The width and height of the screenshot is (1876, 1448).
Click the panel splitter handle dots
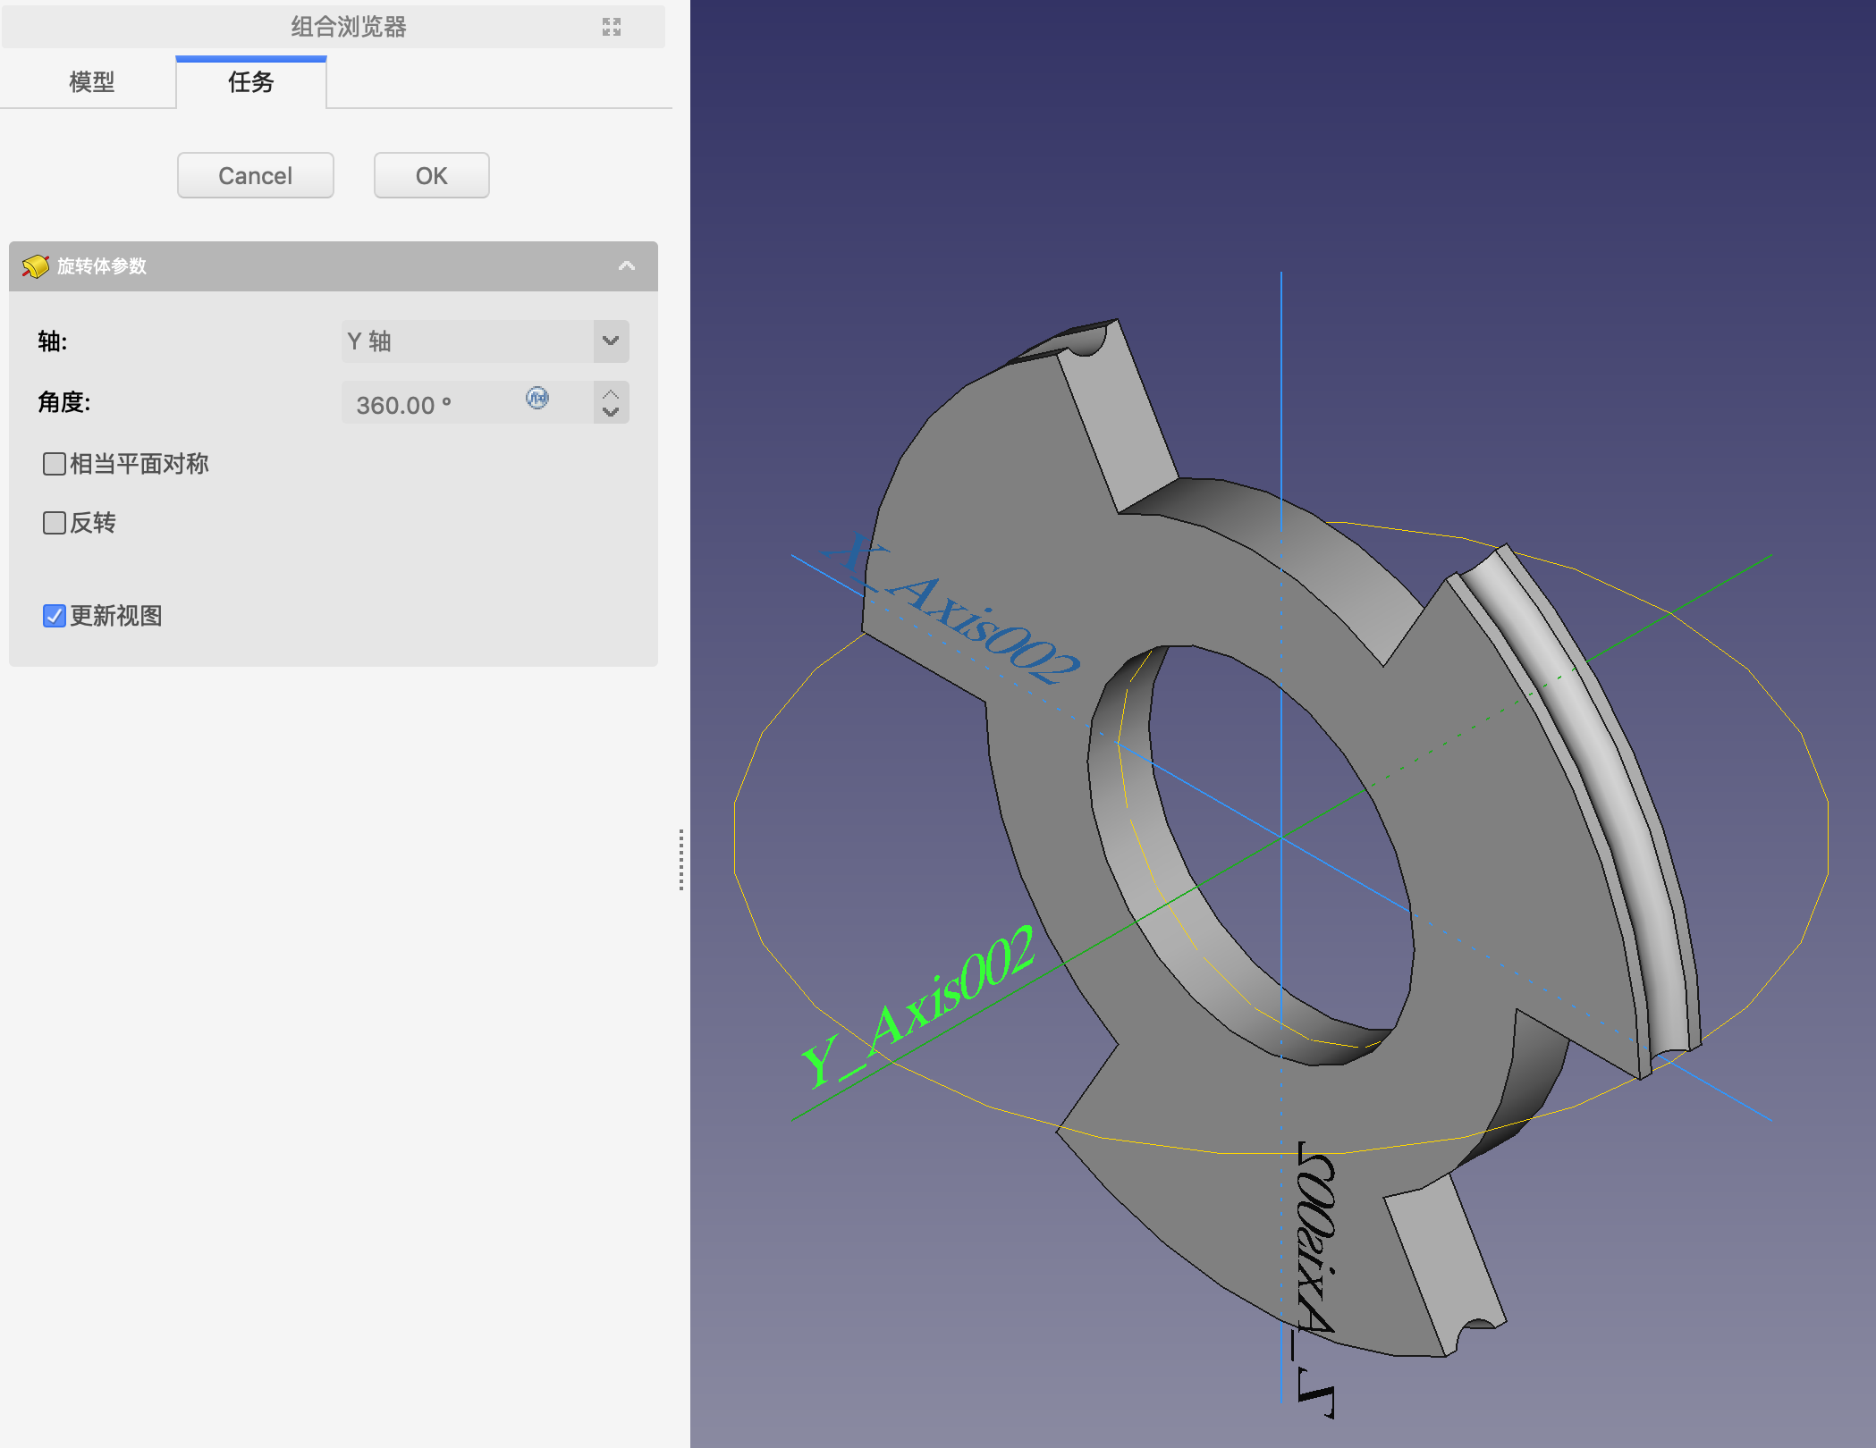(681, 859)
